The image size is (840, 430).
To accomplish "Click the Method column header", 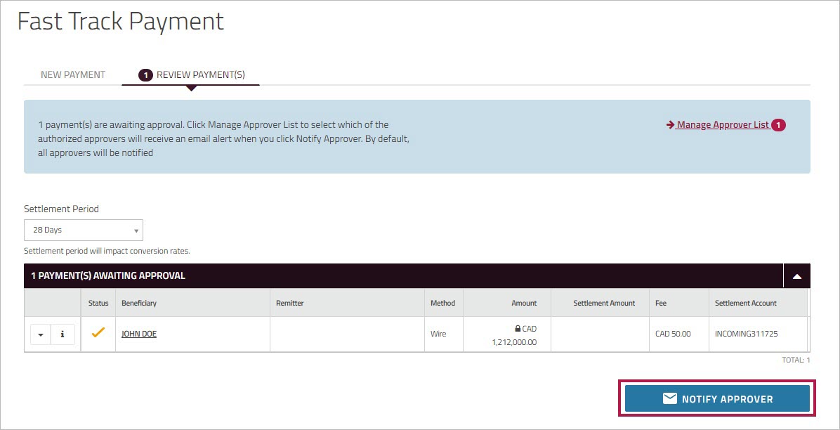I will [x=443, y=303].
